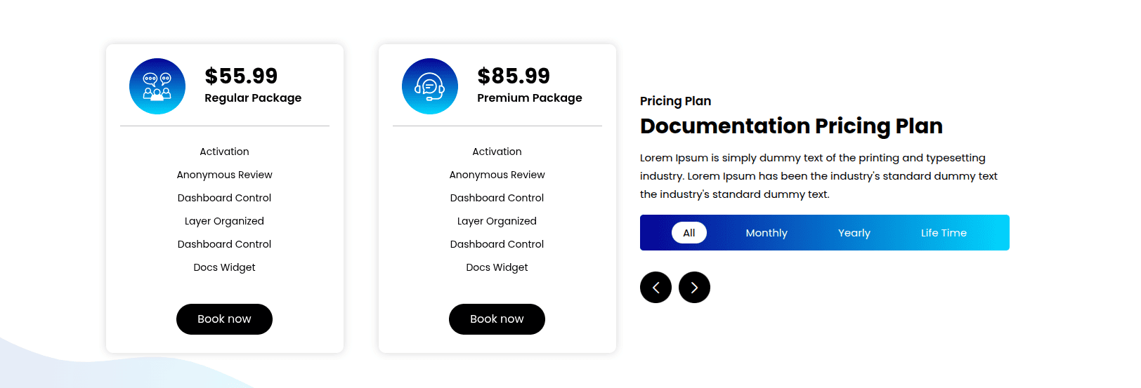This screenshot has height=388, width=1141.
Task: Click Docs Widget in Premium Package
Action: (x=497, y=267)
